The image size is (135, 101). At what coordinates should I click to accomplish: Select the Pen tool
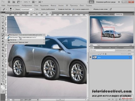[3, 60]
